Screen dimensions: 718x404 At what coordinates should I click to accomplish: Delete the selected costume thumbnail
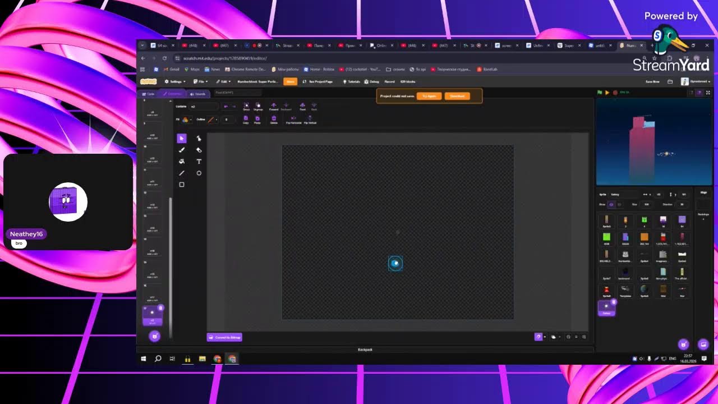point(160,307)
